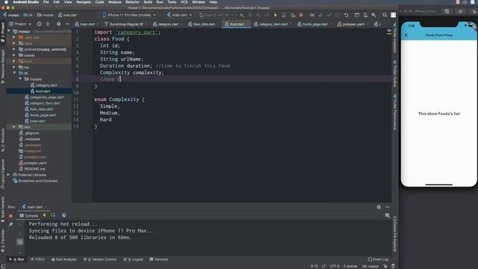
Task: Click the pin icon in Run panel sidebar
Action: click(x=10, y=224)
